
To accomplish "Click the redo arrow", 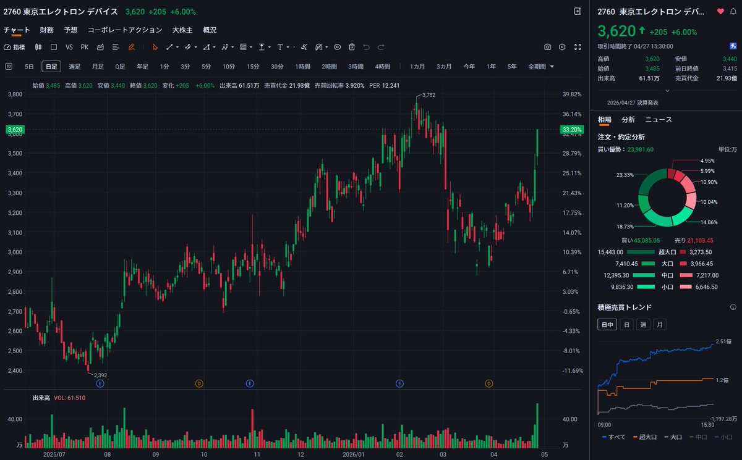I will 381,47.
